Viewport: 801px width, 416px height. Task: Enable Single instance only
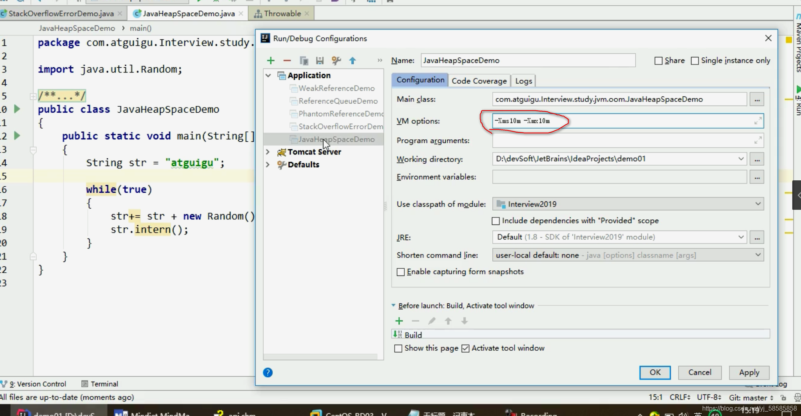pos(695,61)
